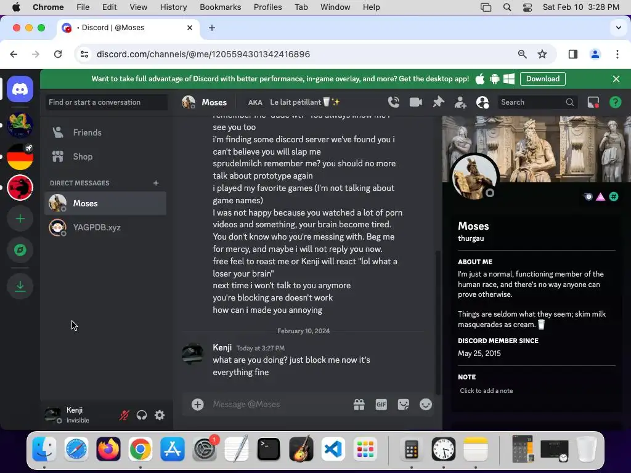Screen dimensions: 631x473
Task: Click Moses name in conversation header
Action: (x=214, y=102)
